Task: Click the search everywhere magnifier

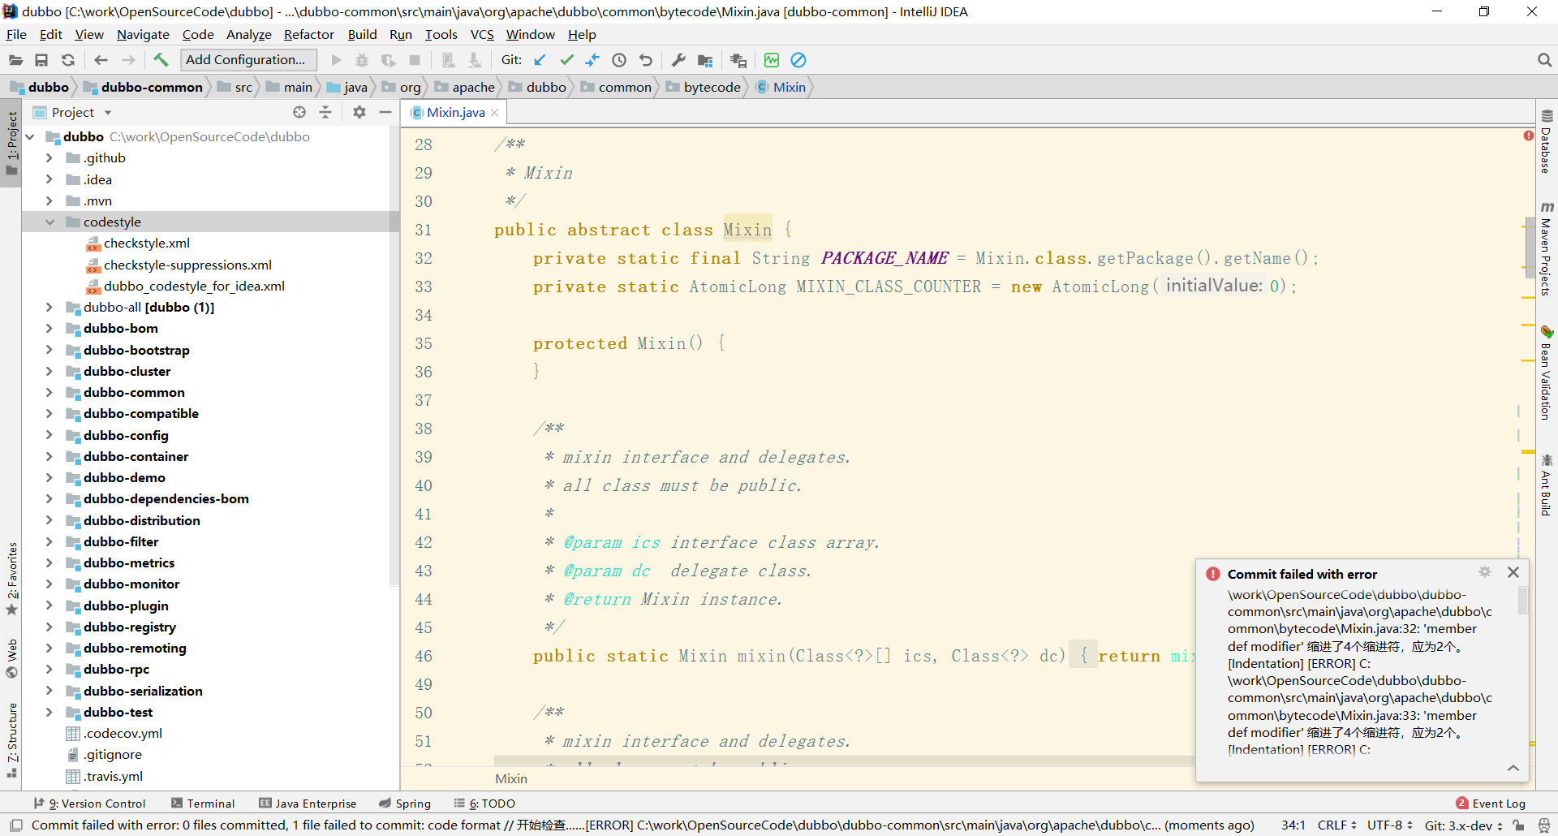Action: (x=1544, y=60)
